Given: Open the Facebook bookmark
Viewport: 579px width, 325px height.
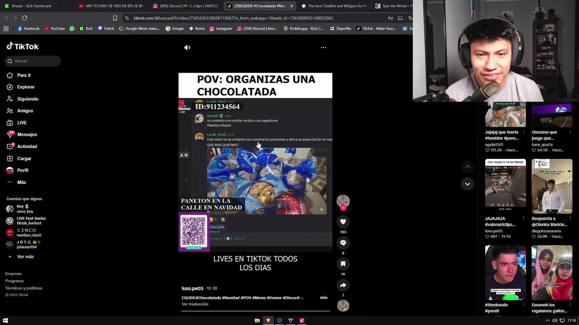Looking at the screenshot, I should click(x=28, y=28).
